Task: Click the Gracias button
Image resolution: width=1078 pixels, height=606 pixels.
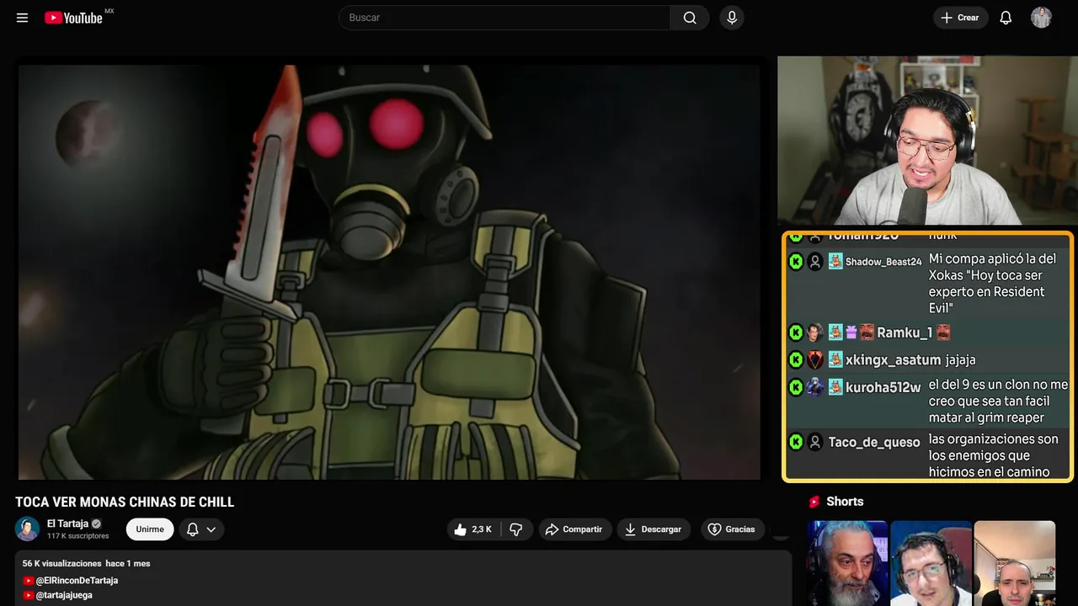Action: tap(731, 529)
